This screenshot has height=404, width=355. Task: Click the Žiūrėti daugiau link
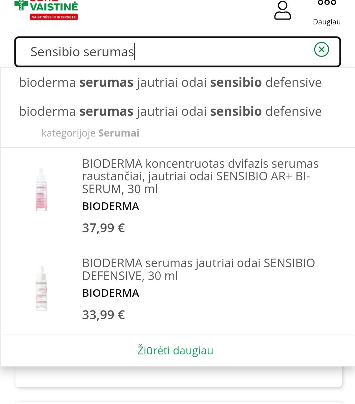175,350
